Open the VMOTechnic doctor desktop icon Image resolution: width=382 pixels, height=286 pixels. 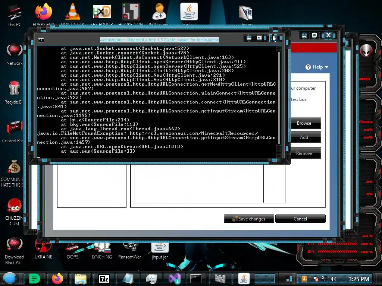[159, 14]
